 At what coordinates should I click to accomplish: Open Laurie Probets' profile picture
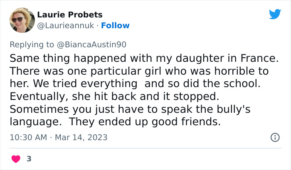(21, 20)
